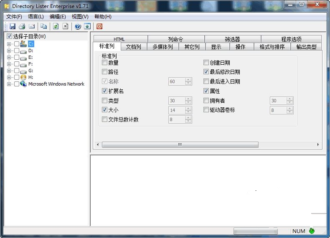Viewport: 330px width, 238px height.
Task: Check the 数量 column checkbox
Action: (104, 63)
